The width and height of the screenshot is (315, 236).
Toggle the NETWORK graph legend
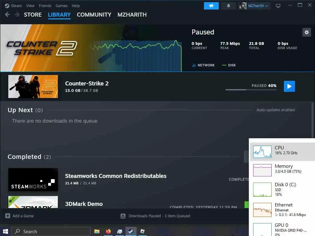pos(203,65)
